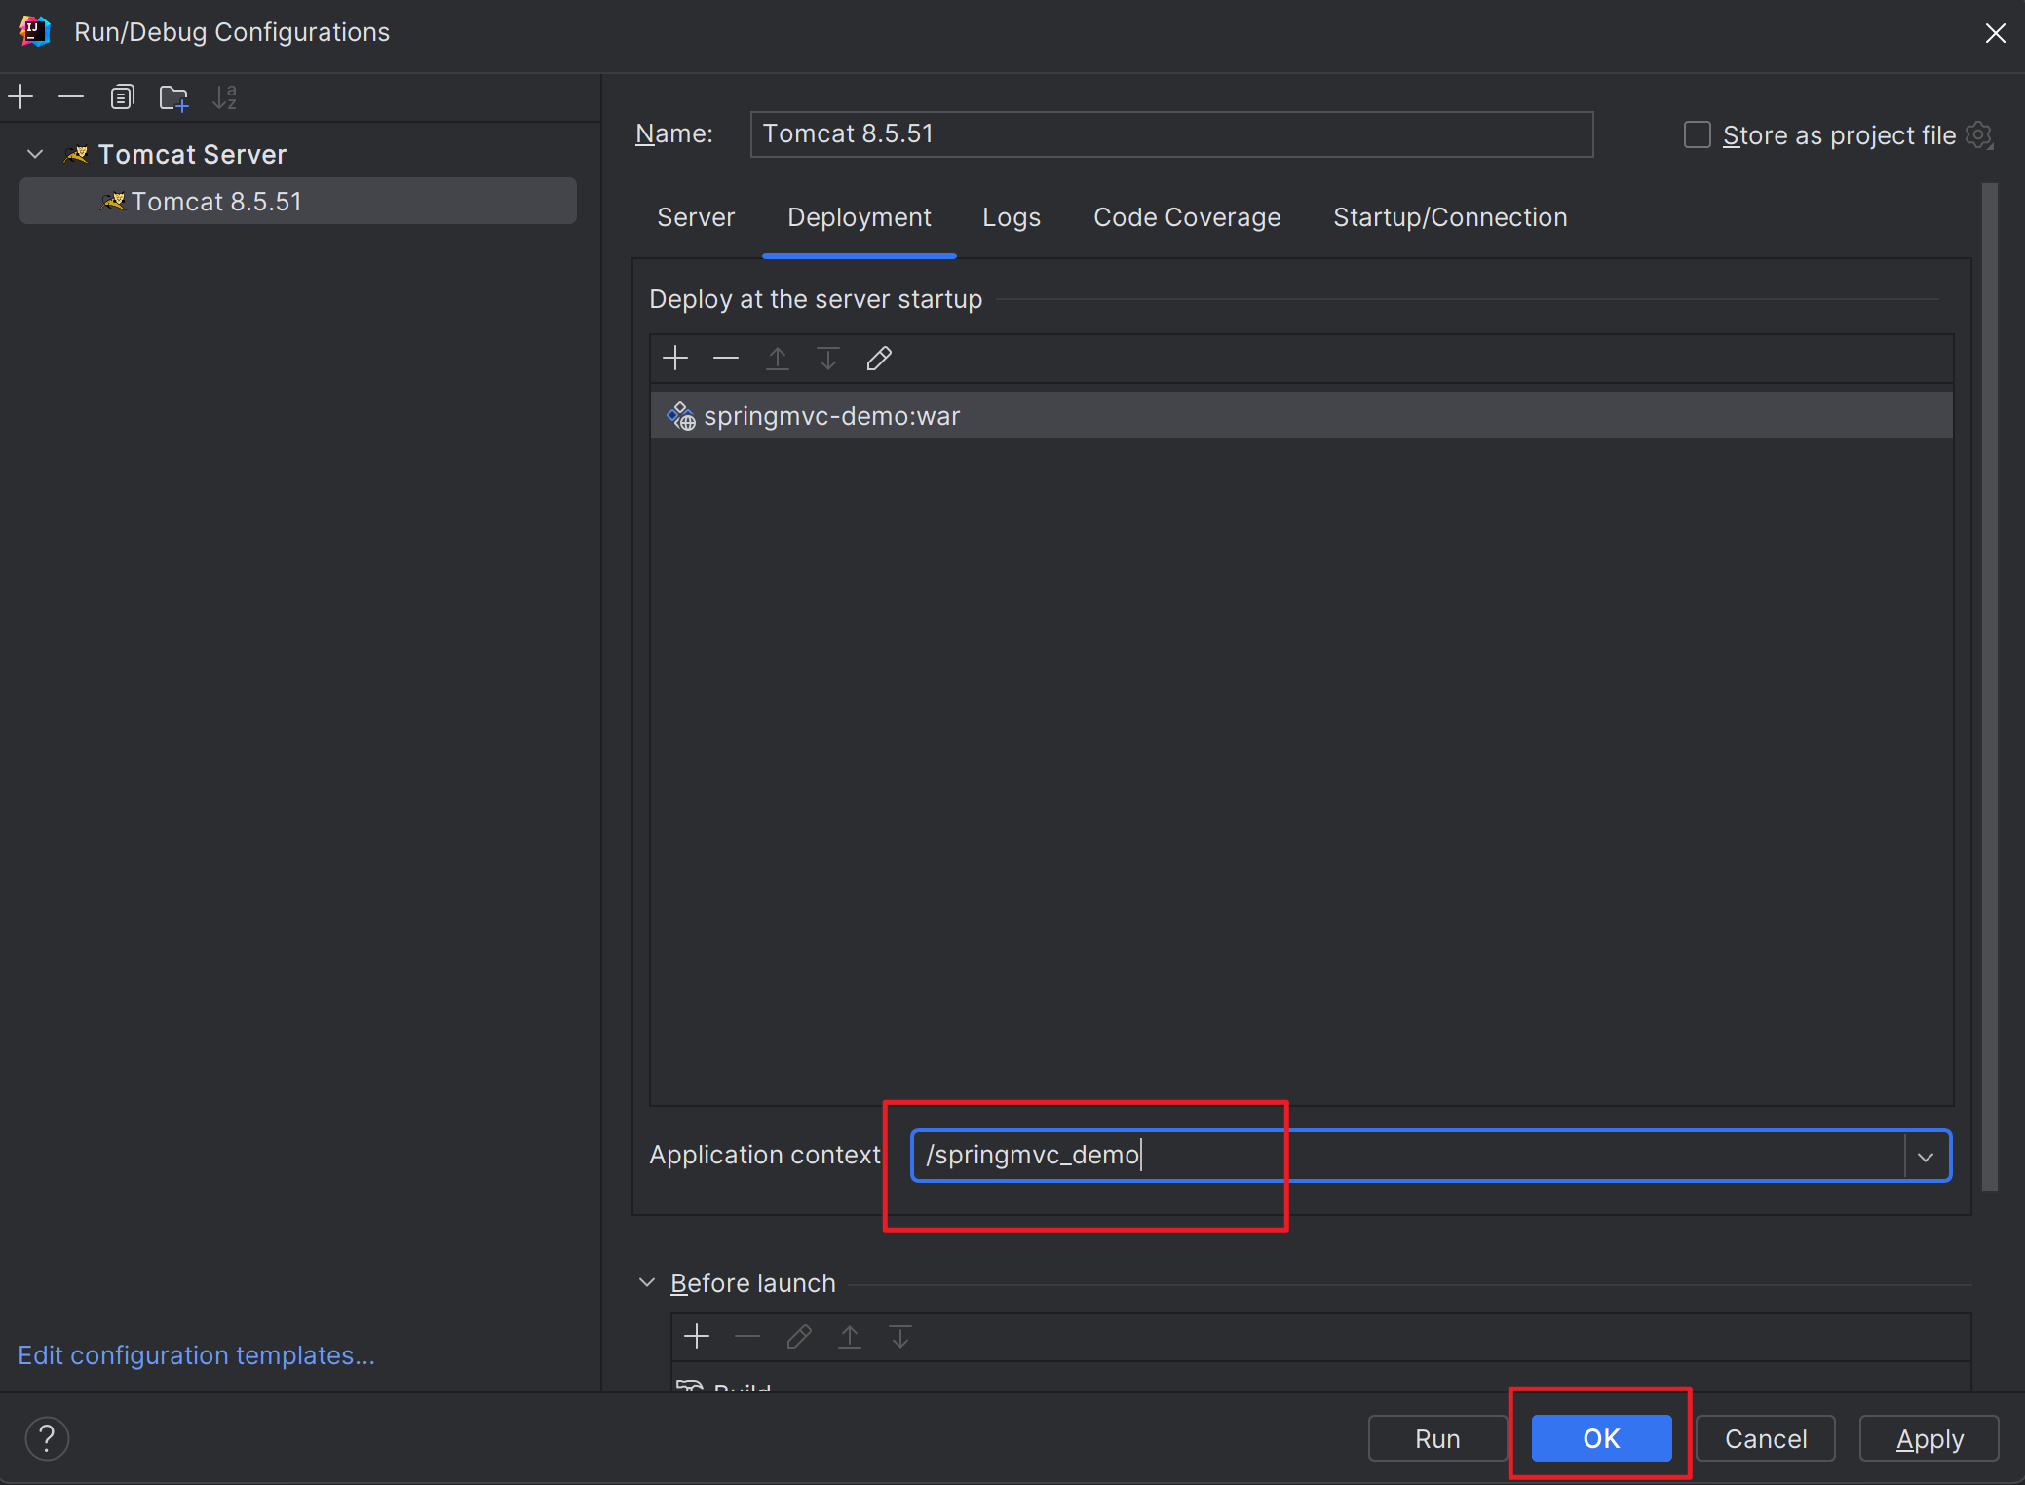Create a new configuration folder
The image size is (2025, 1485).
point(173,97)
